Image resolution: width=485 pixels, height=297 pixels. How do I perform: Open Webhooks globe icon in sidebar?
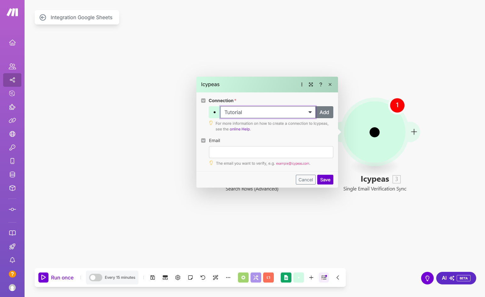(12, 134)
